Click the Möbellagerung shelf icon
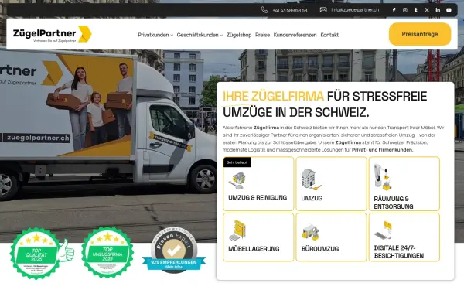Image resolution: width=464 pixels, height=290 pixels. (237, 230)
